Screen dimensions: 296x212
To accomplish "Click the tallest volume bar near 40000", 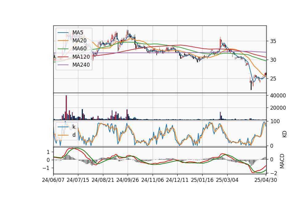I will (66, 108).
